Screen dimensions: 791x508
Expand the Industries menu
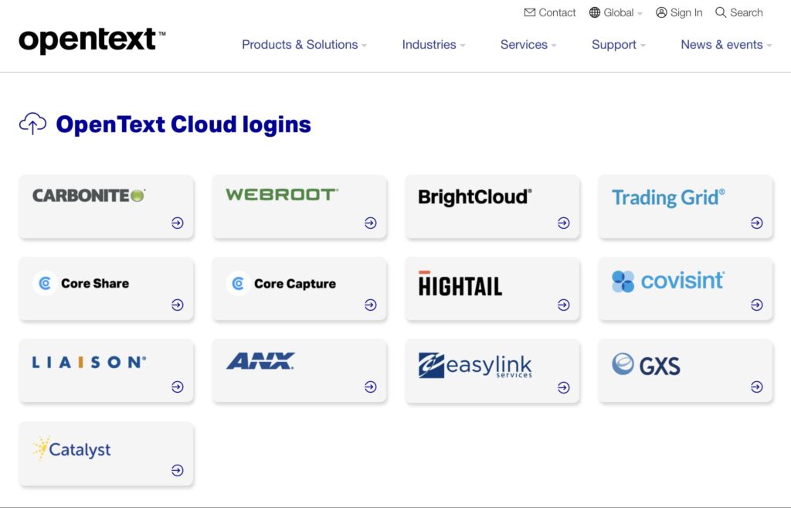coord(433,45)
